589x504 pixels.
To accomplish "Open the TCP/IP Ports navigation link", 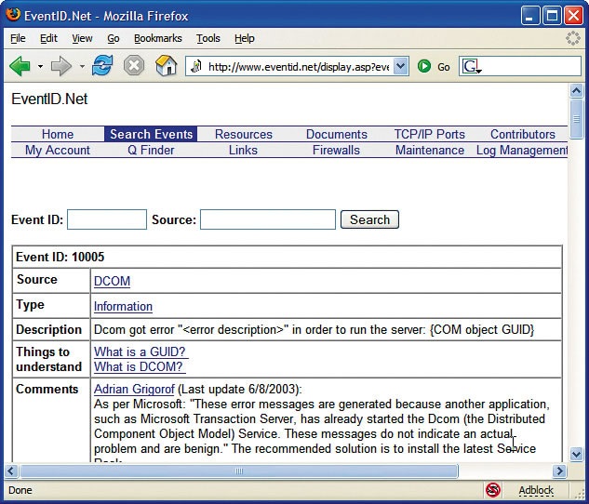I will point(429,134).
